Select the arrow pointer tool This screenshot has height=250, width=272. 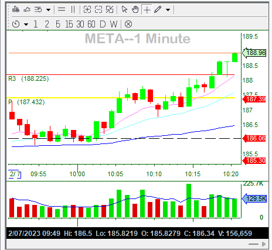coord(124,9)
